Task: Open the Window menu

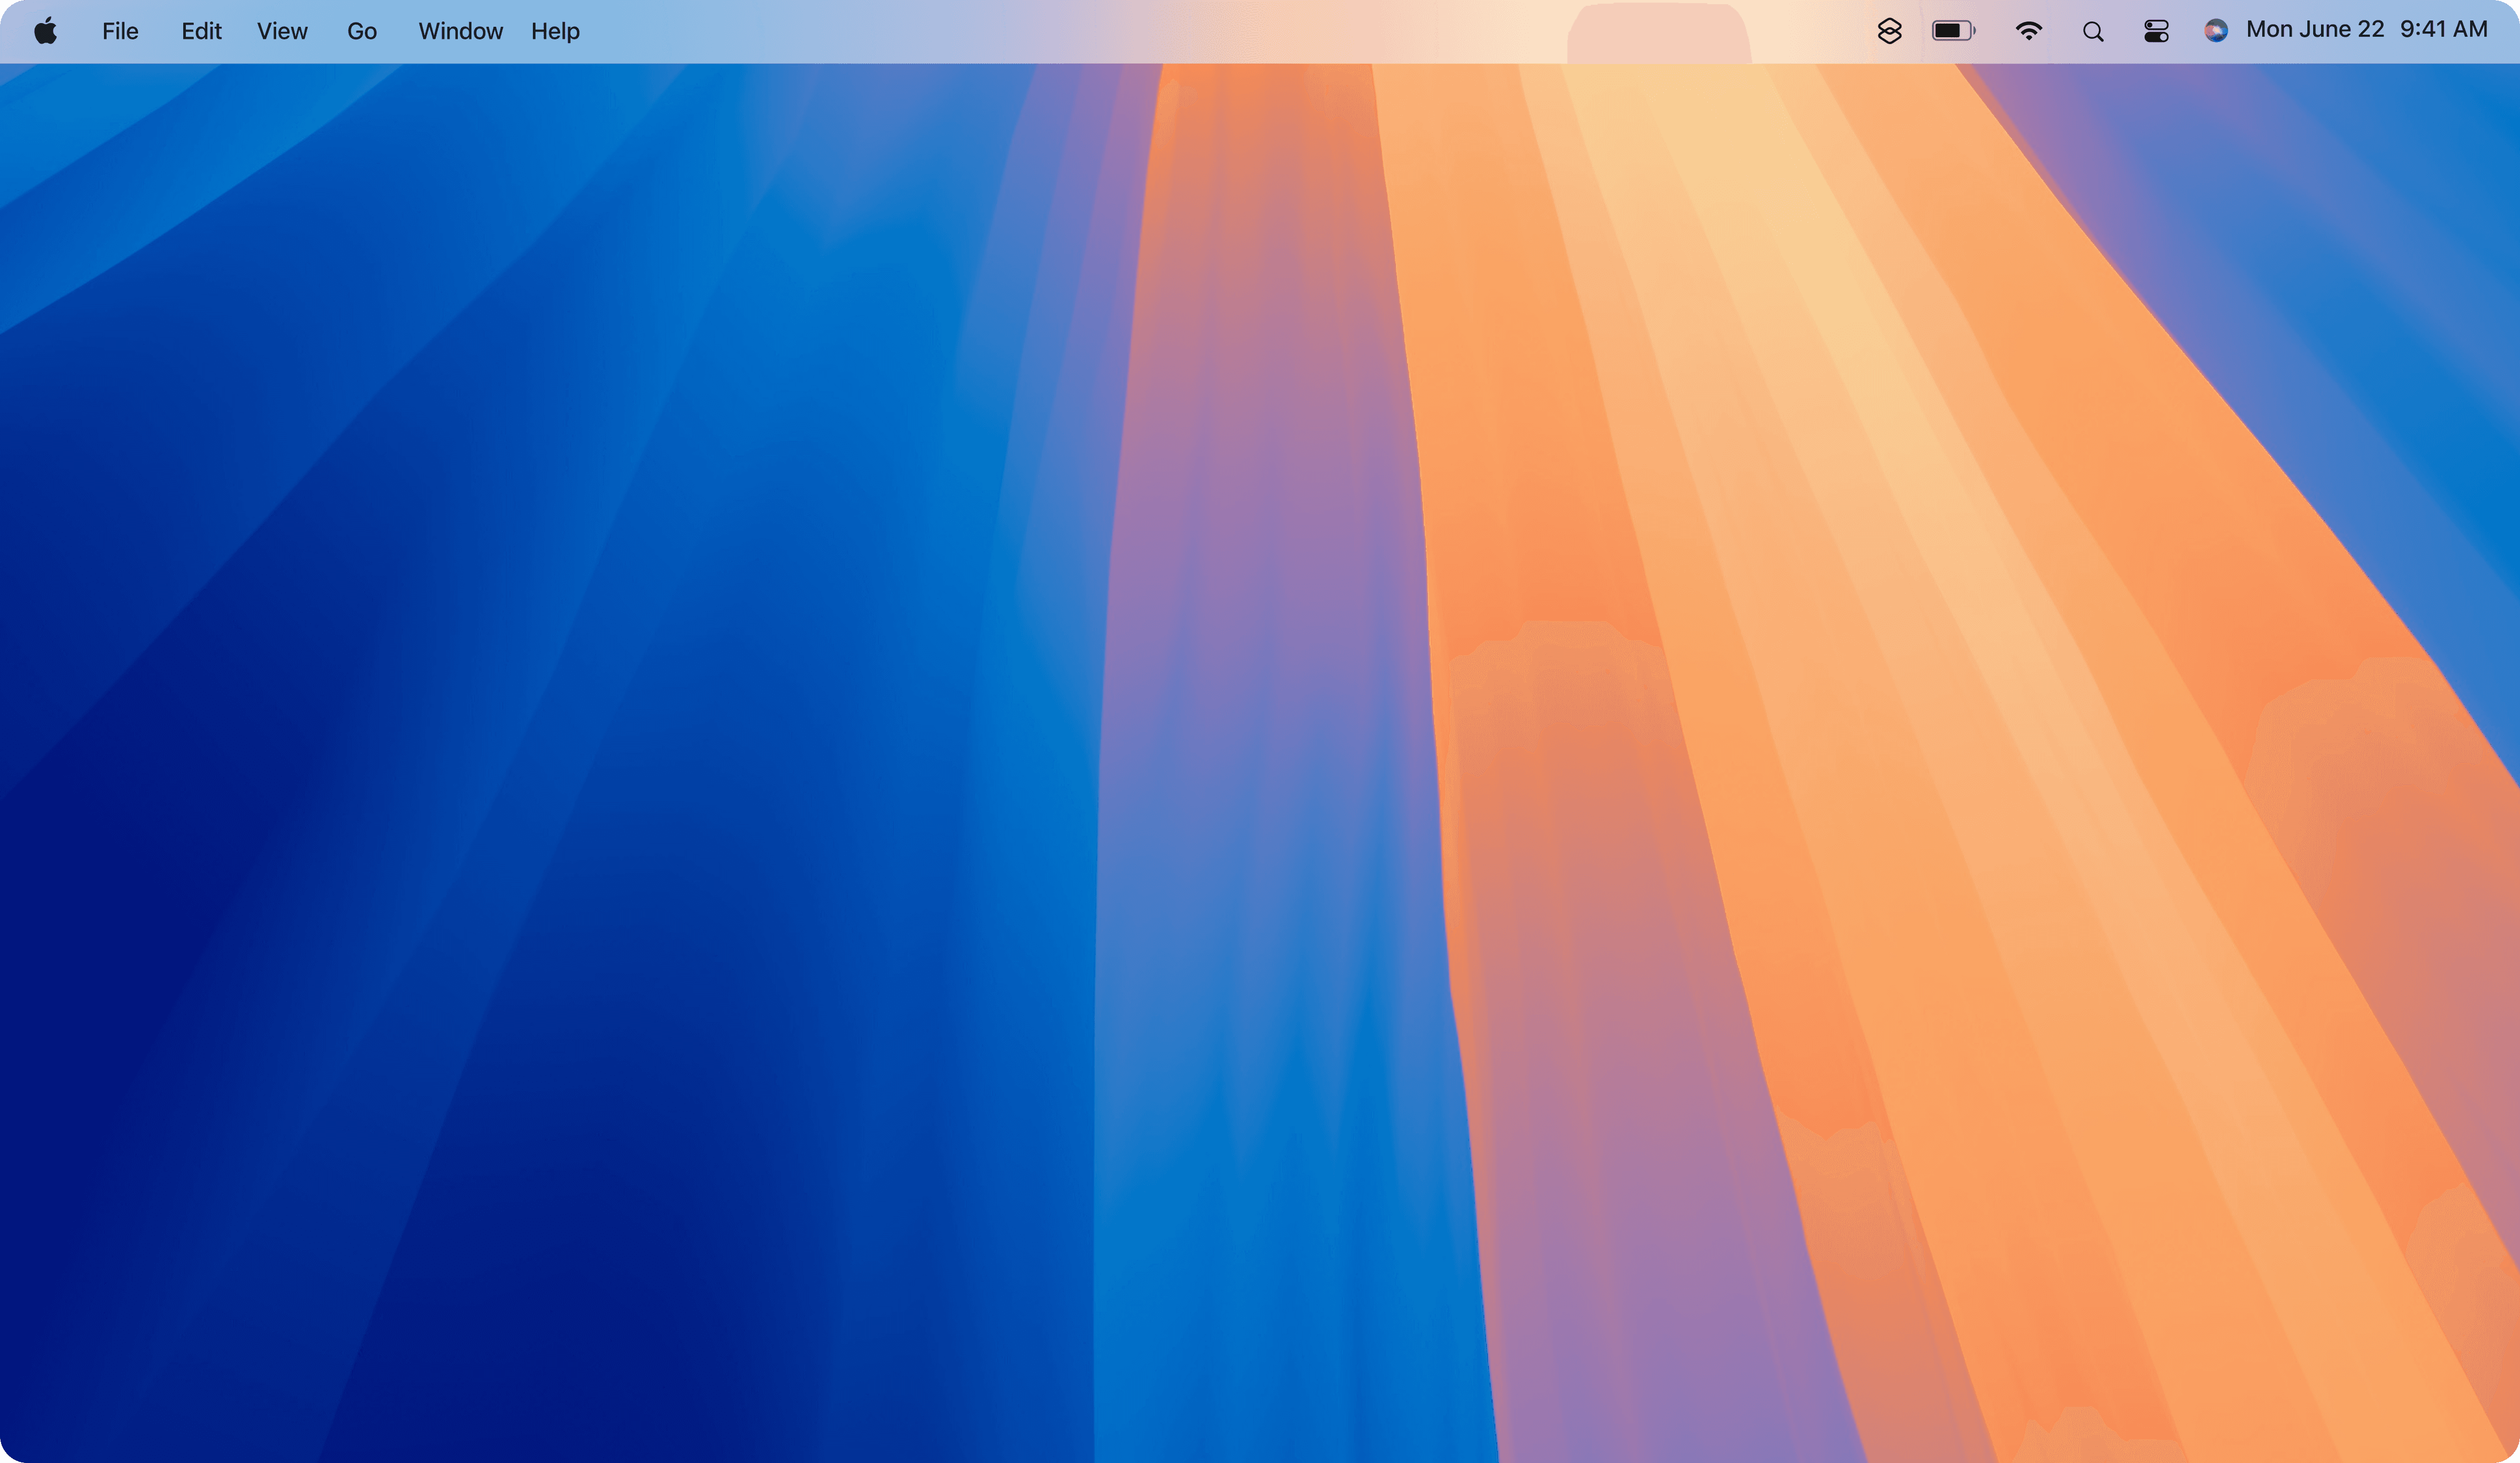Action: [460, 31]
